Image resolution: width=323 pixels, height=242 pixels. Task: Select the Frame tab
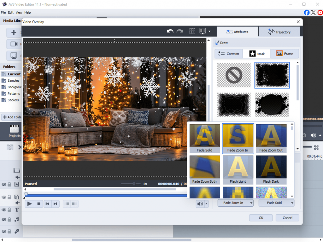285,54
